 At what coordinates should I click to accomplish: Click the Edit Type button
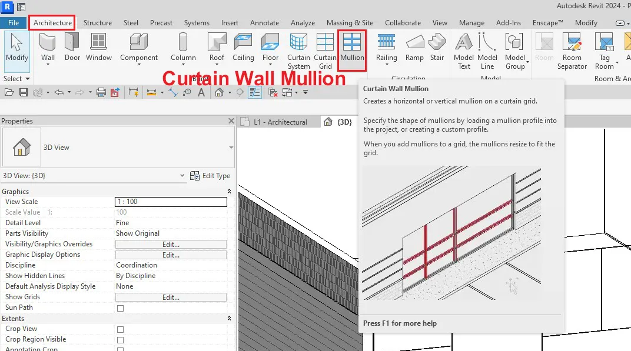210,176
